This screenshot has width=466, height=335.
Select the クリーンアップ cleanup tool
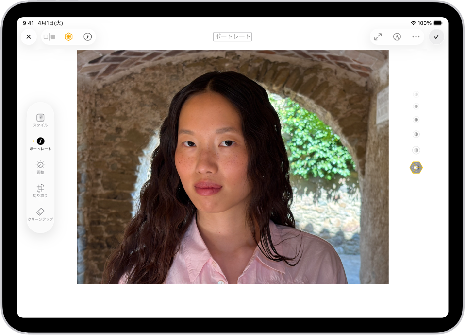pos(40,214)
